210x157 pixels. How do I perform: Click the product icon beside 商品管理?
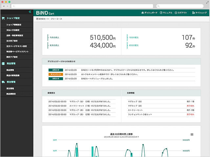point(3,63)
